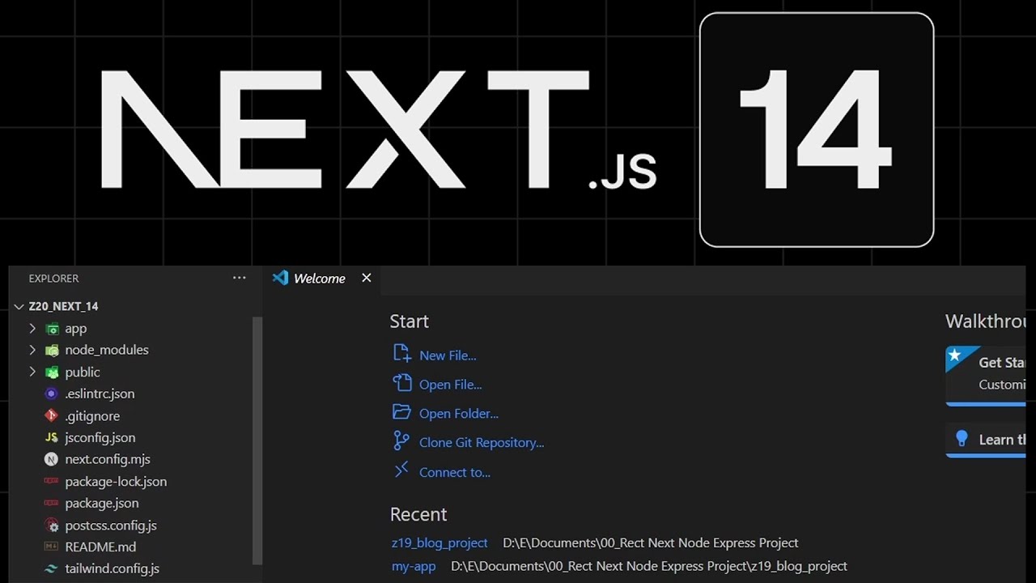
Task: Open Explorer more actions menu
Action: point(239,278)
